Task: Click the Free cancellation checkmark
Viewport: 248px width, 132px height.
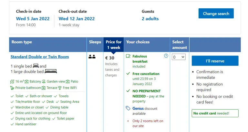Action: [x=128, y=74]
